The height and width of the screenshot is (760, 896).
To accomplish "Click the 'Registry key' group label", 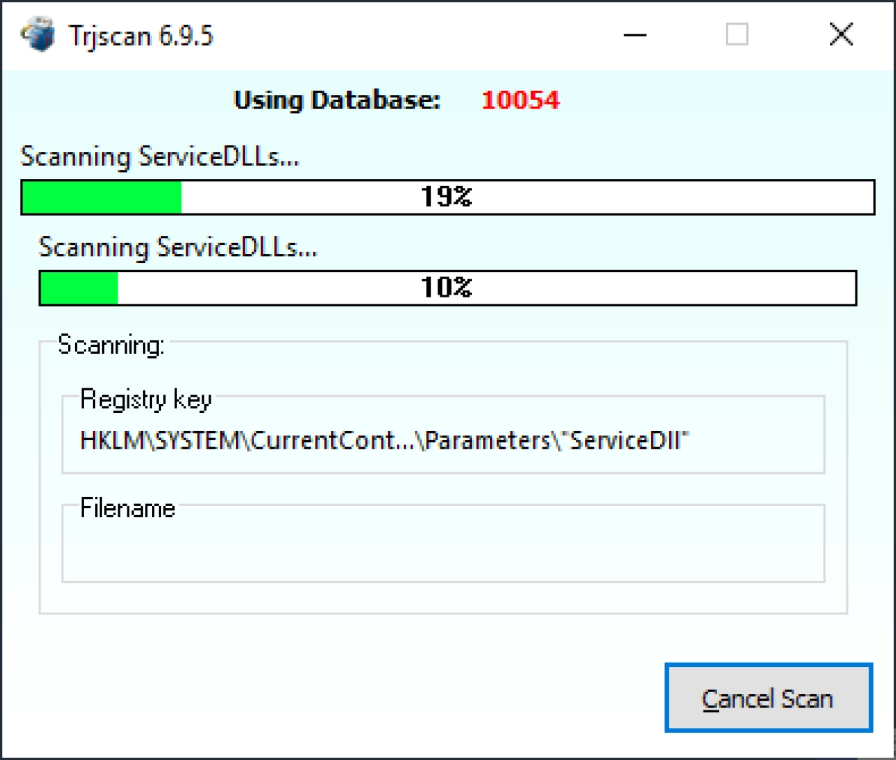I will 146,399.
